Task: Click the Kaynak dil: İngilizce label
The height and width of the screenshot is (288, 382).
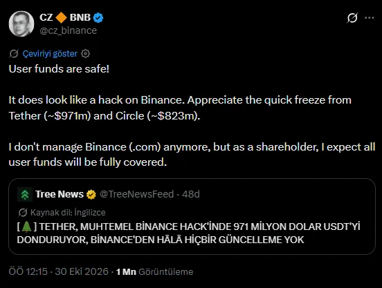Action: pyautogui.click(x=68, y=213)
